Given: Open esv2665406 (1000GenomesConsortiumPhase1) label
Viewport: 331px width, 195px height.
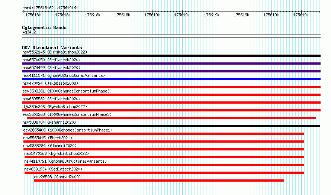Looking at the screenshot, I should coord(68,130).
